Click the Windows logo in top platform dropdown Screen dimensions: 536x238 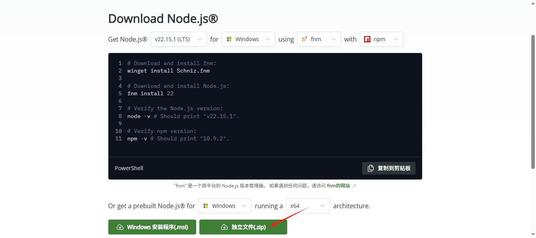tap(229, 39)
